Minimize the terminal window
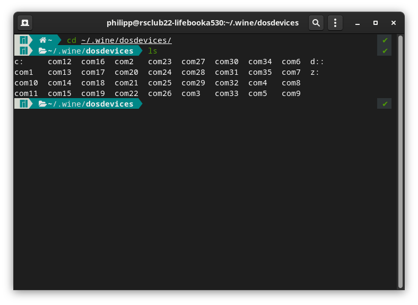 [358, 23]
